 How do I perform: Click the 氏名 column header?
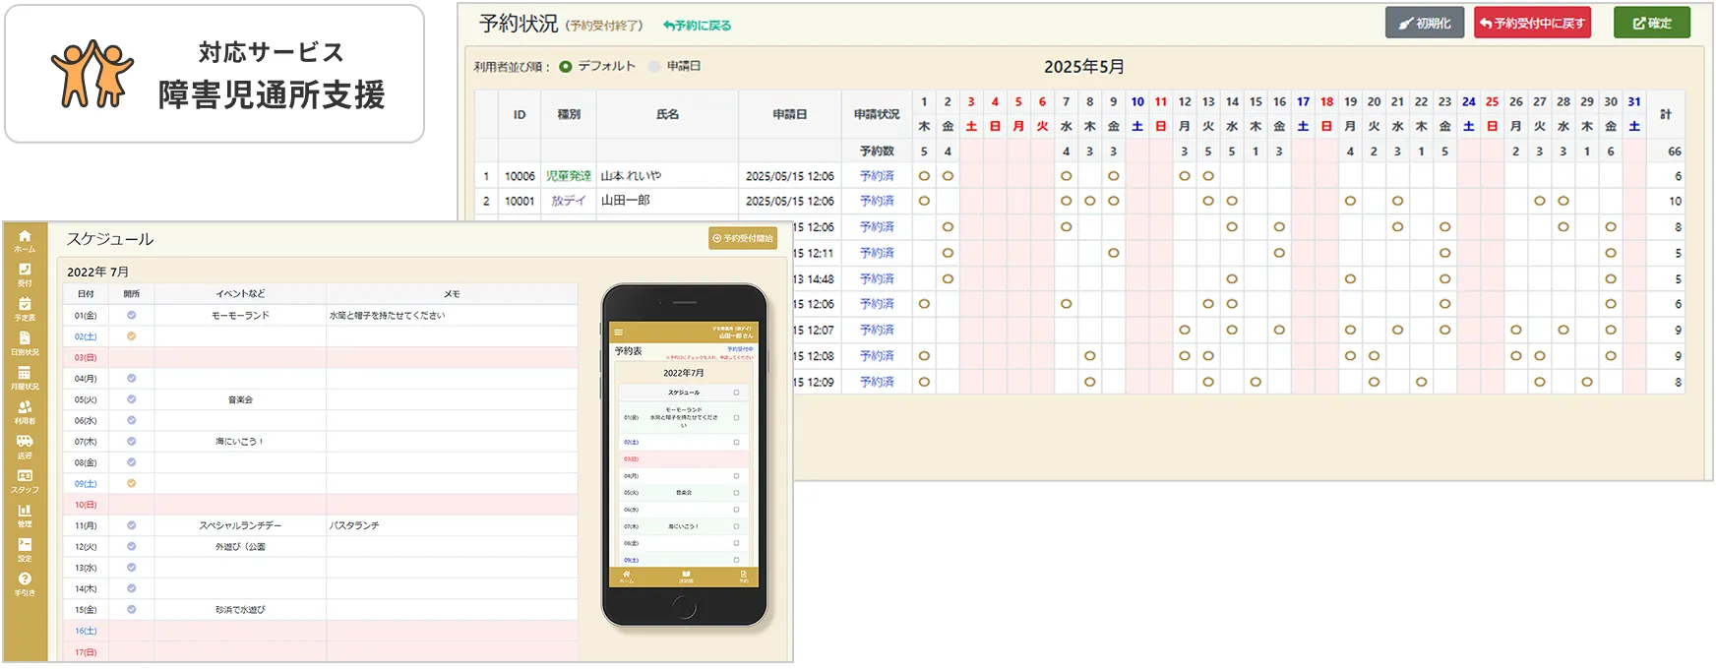667,115
